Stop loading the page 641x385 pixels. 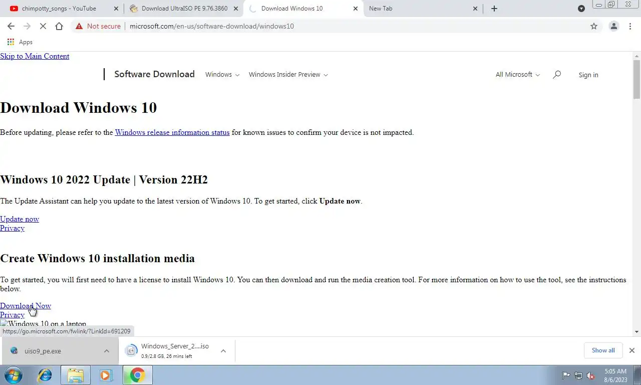coord(43,26)
